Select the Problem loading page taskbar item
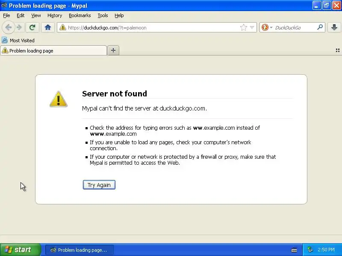 (80, 250)
